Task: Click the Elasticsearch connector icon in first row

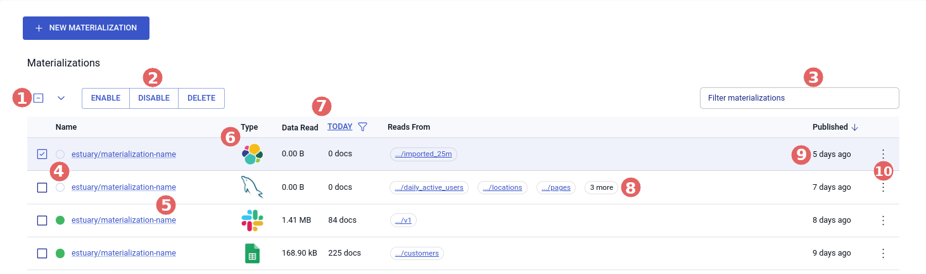Action: tap(252, 154)
